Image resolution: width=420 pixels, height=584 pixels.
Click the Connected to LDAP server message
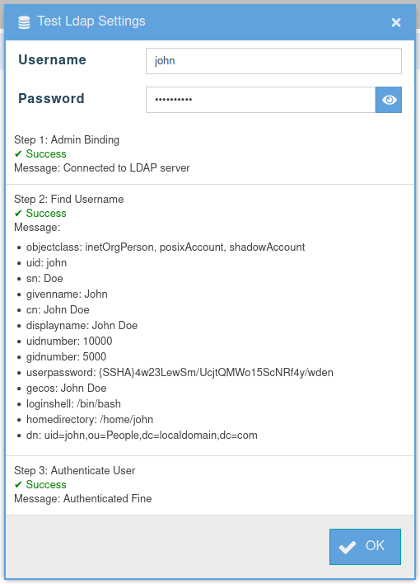point(127,168)
